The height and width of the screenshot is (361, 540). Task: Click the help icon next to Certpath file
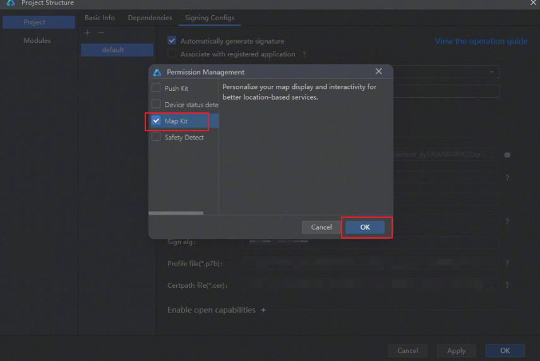coord(507,285)
